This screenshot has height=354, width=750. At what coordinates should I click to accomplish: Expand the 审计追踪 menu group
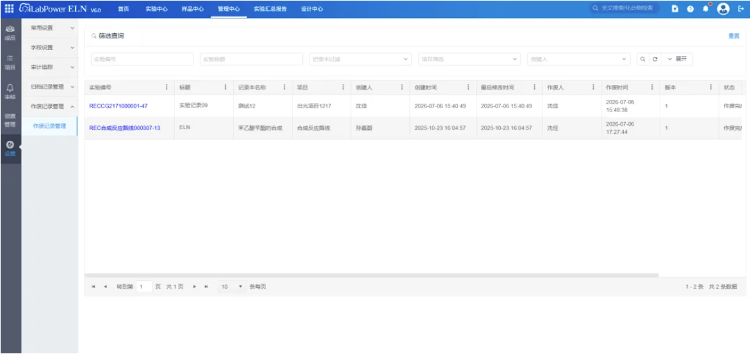pyautogui.click(x=50, y=67)
